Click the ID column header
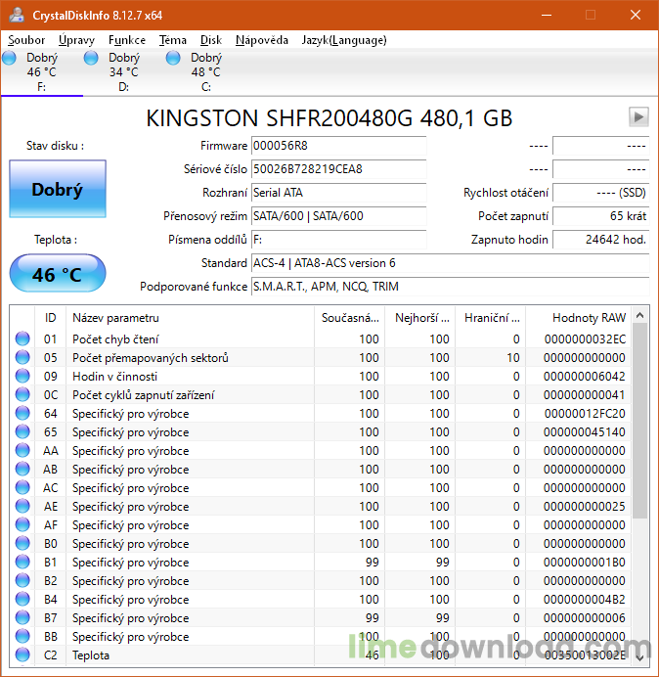The height and width of the screenshot is (677, 659). pyautogui.click(x=50, y=318)
